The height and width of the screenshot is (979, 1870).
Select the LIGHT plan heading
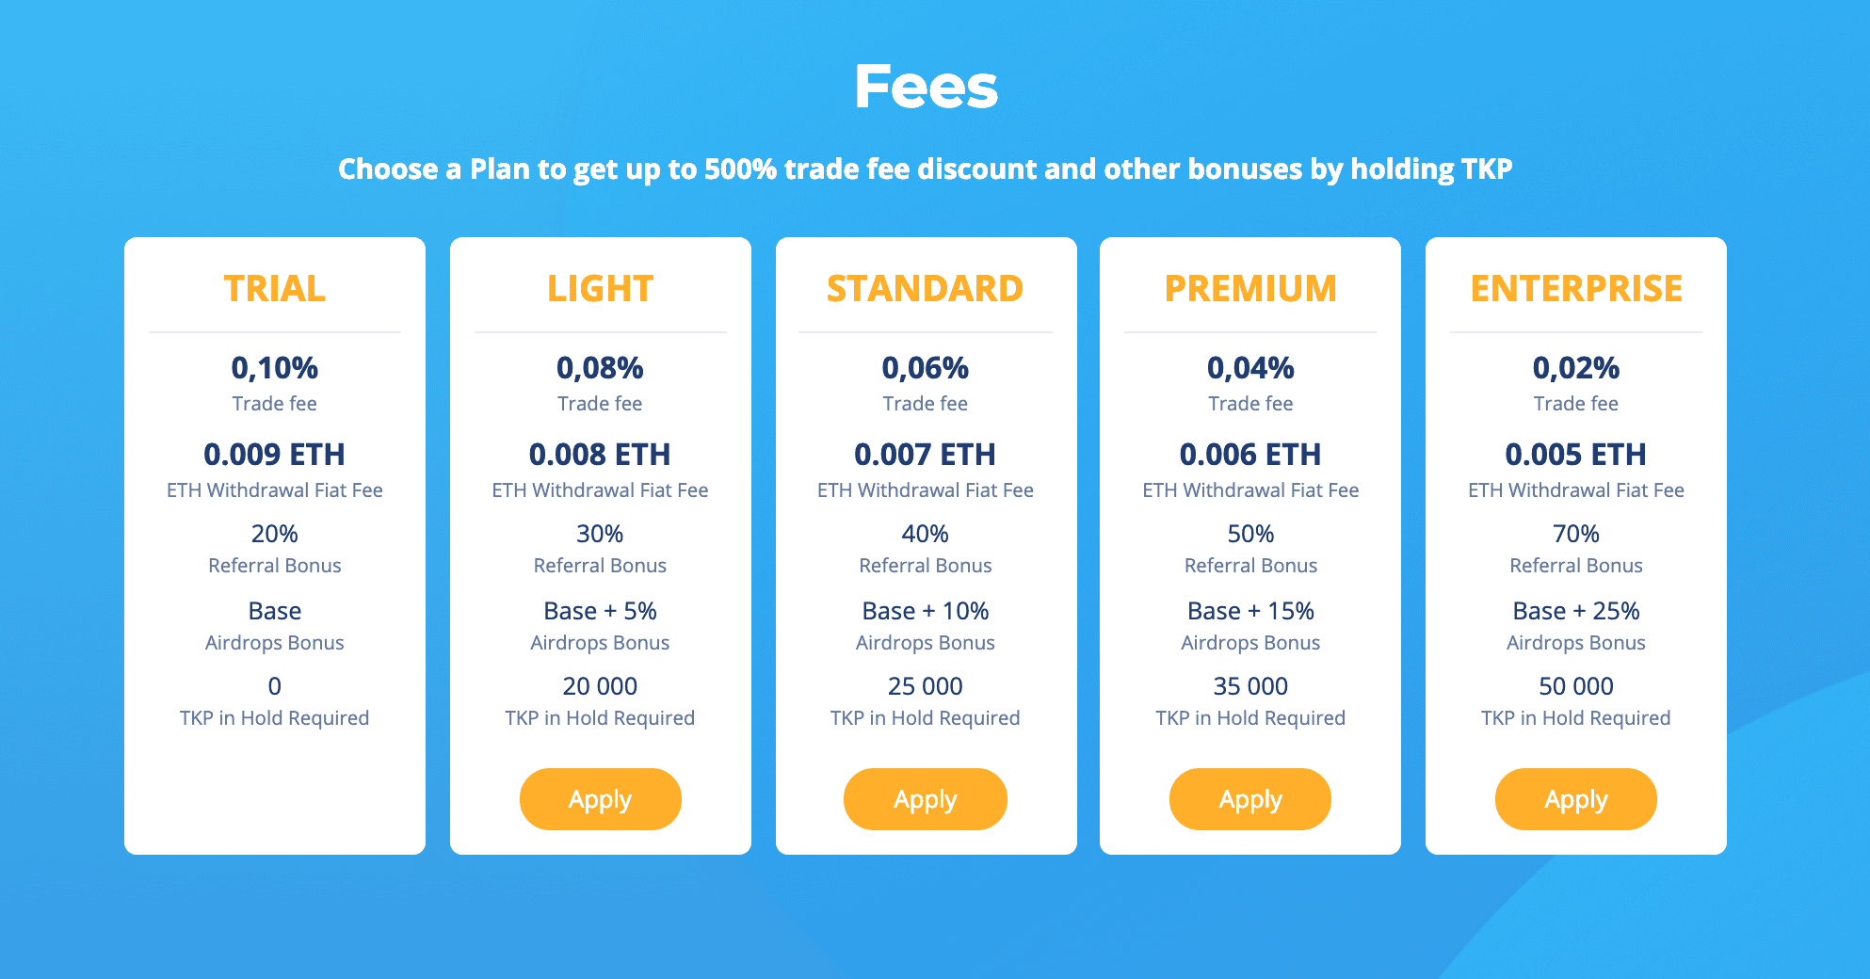[600, 288]
